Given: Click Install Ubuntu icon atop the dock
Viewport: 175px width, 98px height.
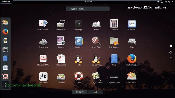Looking at the screenshot, I should pos(5,22).
